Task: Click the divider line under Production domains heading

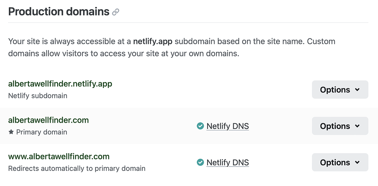Action: point(188,23)
